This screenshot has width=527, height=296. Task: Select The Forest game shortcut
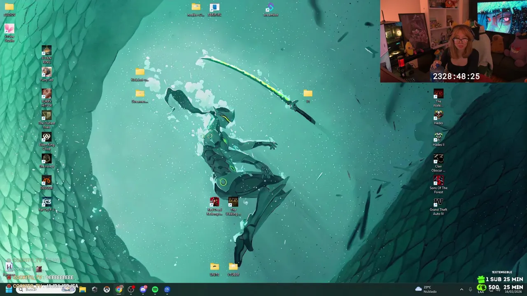47,161
